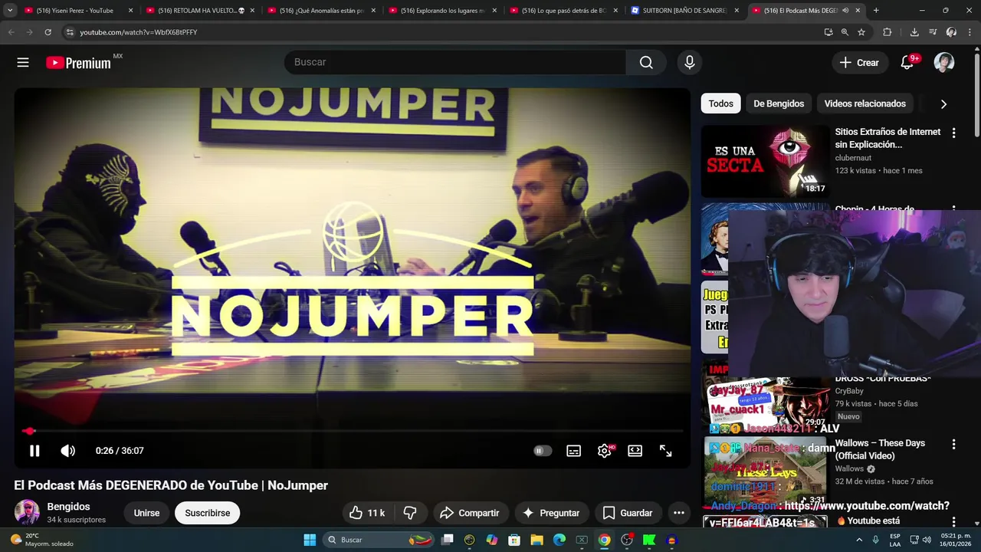Open the Sitios Extraños de Internet thumbnail
This screenshot has height=552, width=981.
click(766, 161)
